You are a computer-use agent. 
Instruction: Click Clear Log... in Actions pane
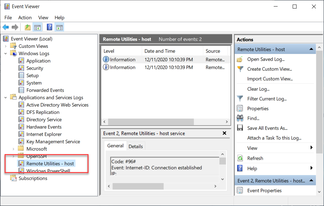click(x=258, y=89)
